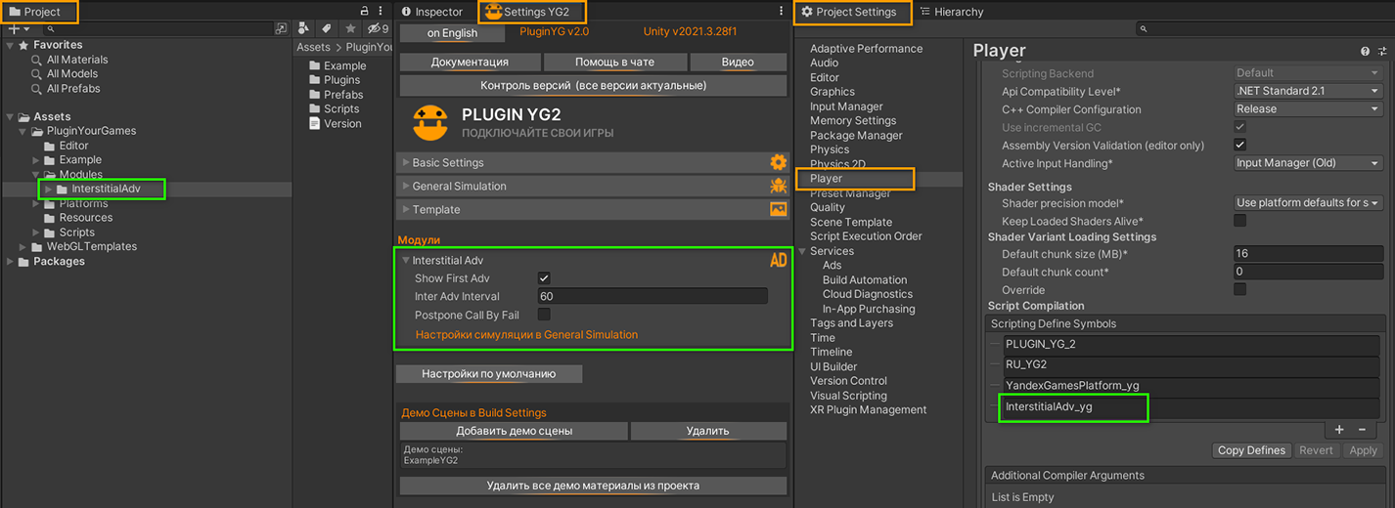Add a scripting define symbol with plus button
The width and height of the screenshot is (1395, 508).
tap(1339, 430)
